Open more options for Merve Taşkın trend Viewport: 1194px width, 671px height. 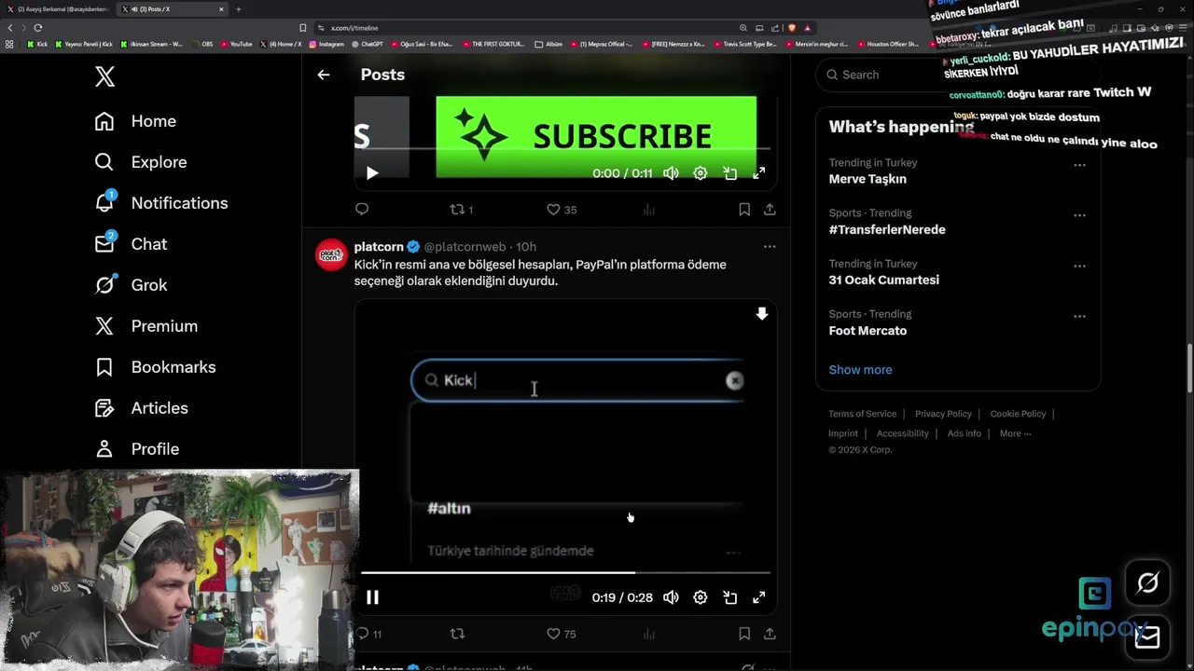[x=1079, y=165]
